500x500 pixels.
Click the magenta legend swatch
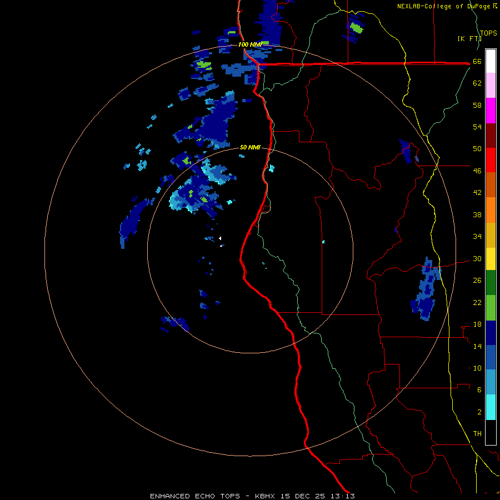tap(491, 111)
